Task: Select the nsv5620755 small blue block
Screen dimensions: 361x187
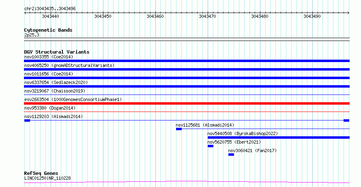Action: click(211, 146)
